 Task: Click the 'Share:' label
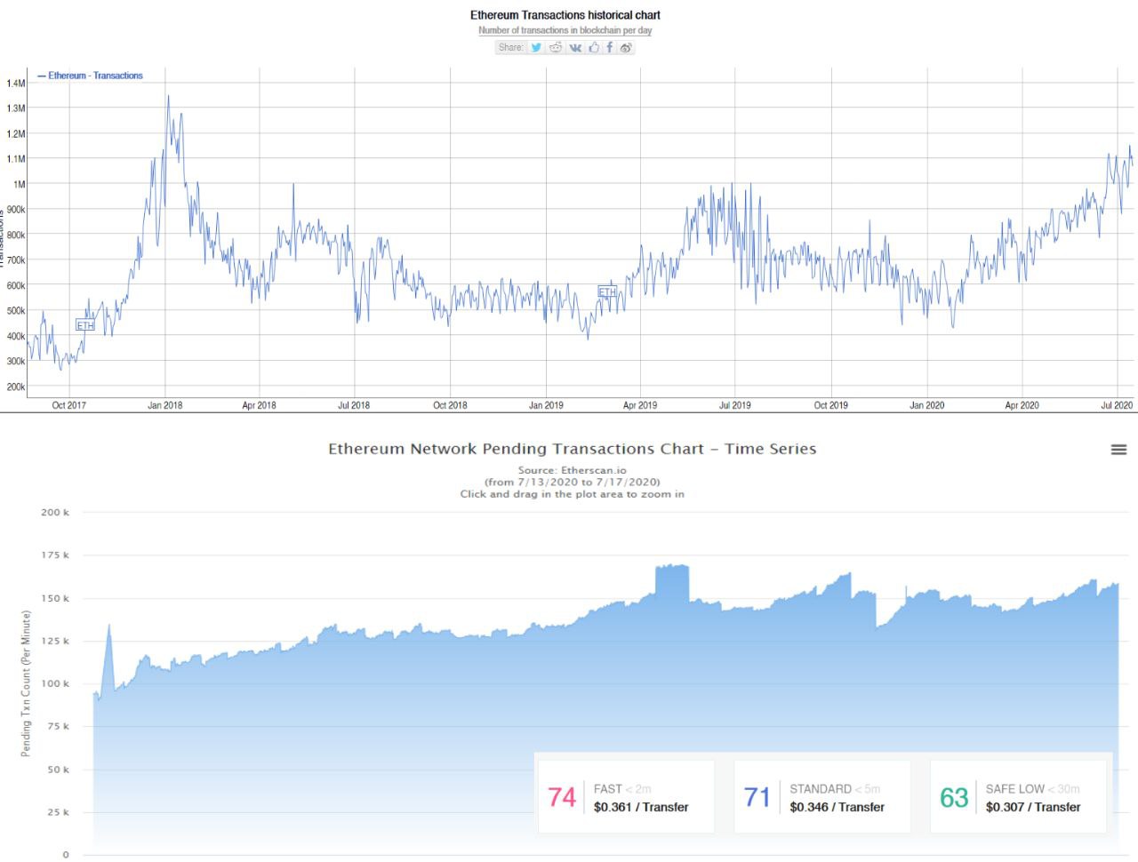click(510, 47)
